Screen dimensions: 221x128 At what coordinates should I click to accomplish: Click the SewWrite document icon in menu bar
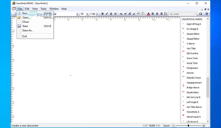point(14,9)
